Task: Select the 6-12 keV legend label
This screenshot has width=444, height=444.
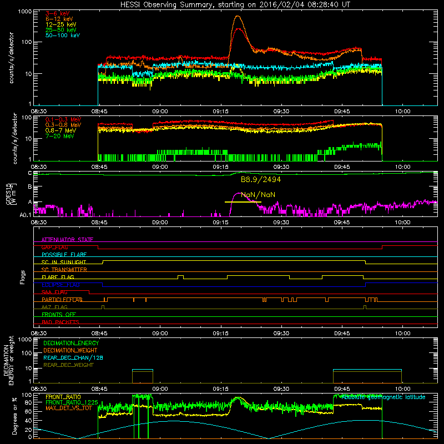Action: click(x=59, y=19)
